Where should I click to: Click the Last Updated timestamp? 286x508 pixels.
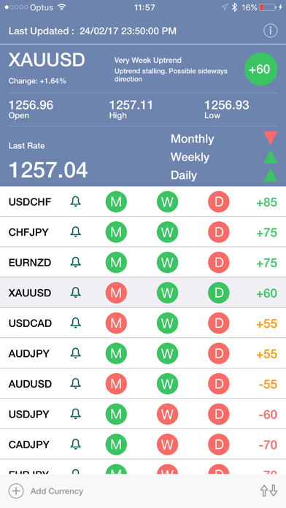(128, 31)
